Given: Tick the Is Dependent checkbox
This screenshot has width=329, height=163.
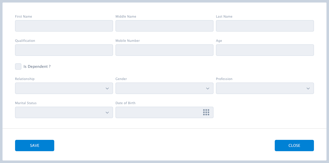Looking at the screenshot, I should click(18, 66).
